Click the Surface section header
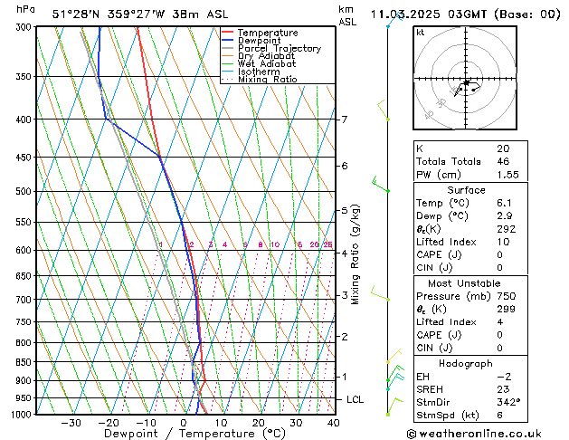The image size is (569, 440). click(465, 190)
